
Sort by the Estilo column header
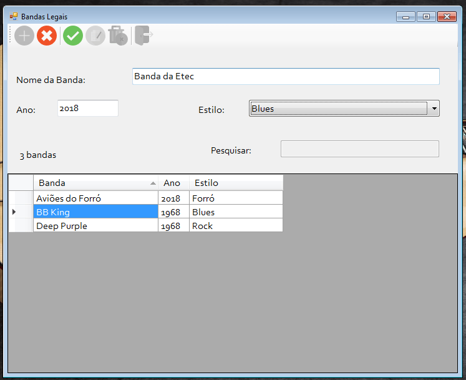click(236, 183)
